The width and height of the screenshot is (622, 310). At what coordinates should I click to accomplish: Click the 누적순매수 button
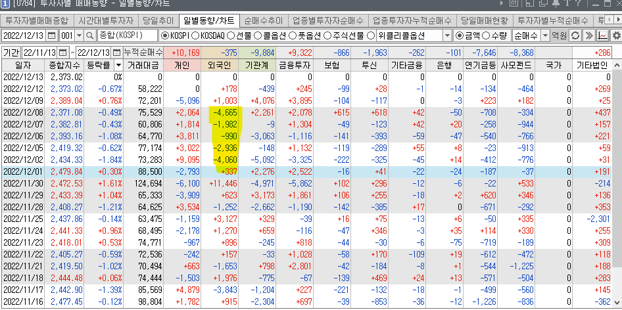click(x=143, y=52)
